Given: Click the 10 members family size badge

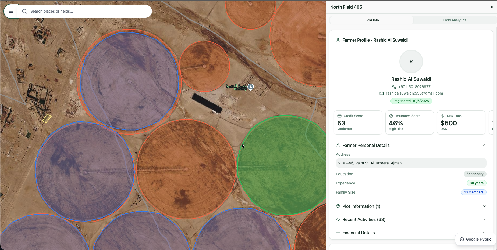Looking at the screenshot, I should point(474,192).
